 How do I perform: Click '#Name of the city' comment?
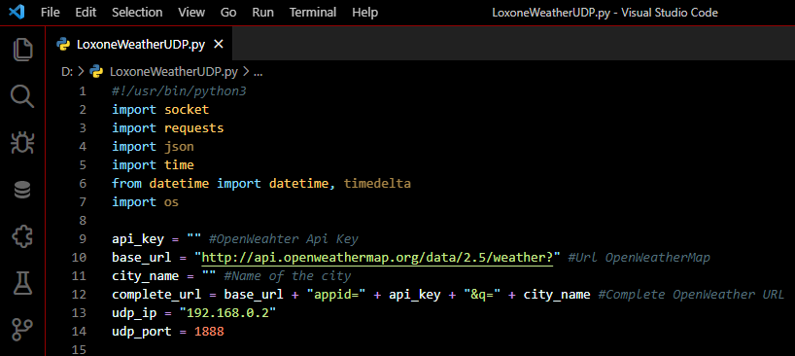tap(288, 276)
